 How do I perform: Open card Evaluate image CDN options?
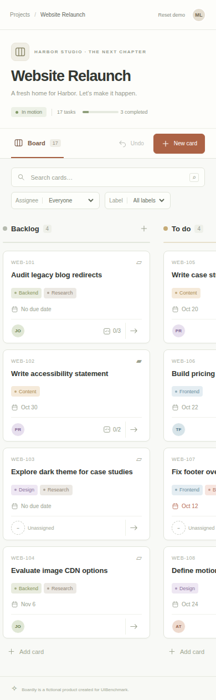(x=59, y=571)
